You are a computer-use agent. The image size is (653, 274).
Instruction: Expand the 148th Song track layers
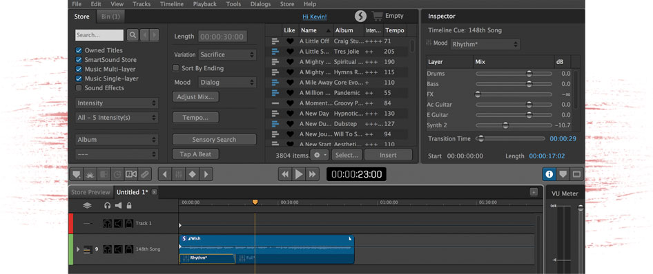tap(77, 249)
